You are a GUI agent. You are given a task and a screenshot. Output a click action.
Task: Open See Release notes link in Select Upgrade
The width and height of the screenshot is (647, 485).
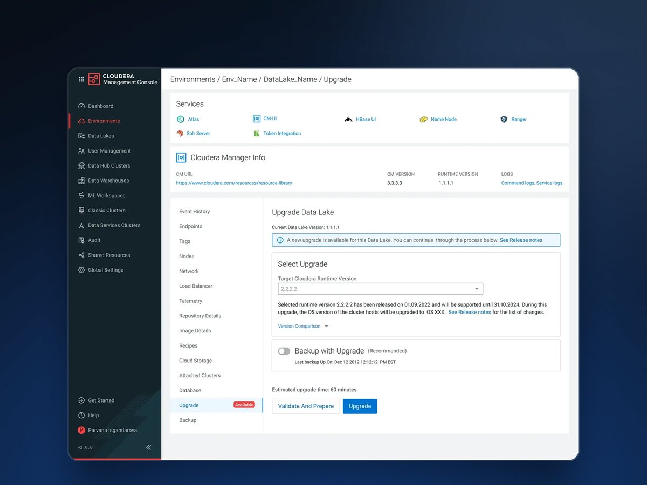[x=470, y=313]
